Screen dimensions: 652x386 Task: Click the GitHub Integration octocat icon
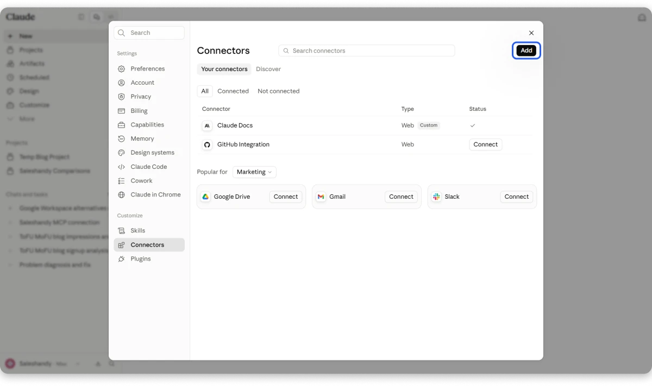click(207, 145)
